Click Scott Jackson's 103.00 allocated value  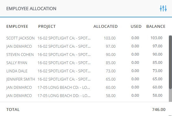point(110,38)
